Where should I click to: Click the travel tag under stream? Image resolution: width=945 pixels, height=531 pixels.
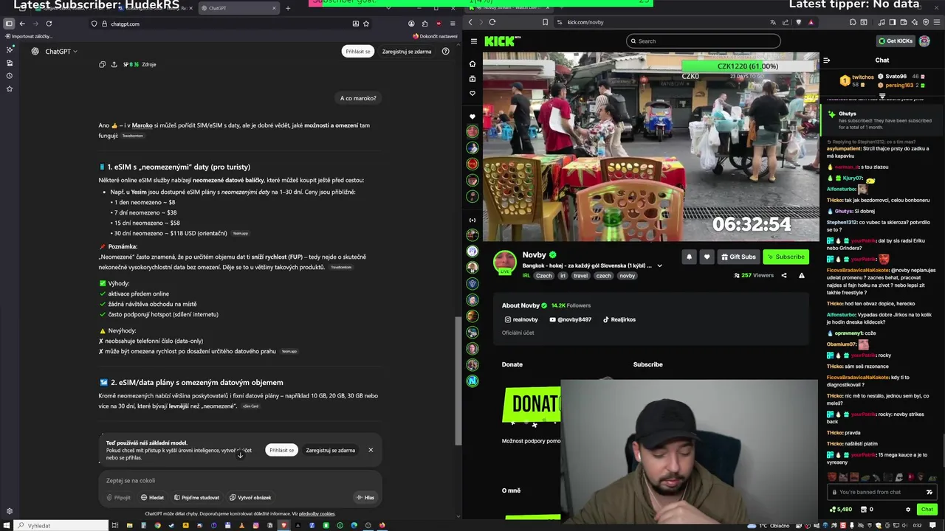point(580,276)
